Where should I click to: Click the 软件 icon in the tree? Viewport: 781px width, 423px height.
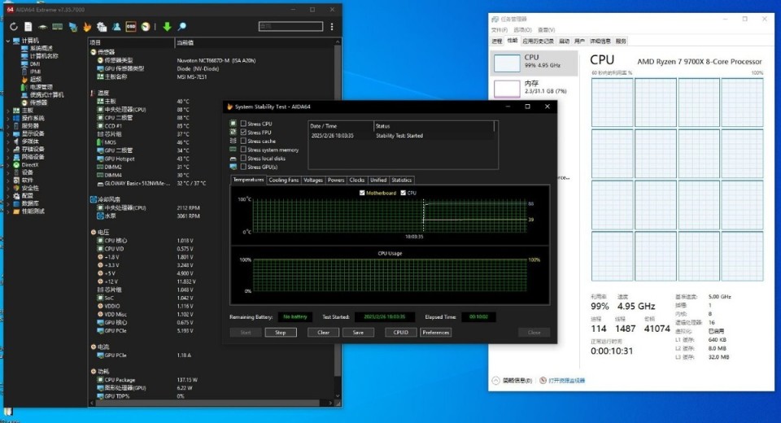pos(16,181)
